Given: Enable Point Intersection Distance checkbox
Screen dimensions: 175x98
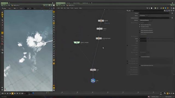Looking at the screenshot, I should click(140, 32).
